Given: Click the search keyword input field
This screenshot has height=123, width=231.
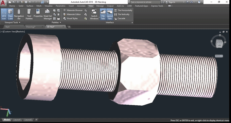Looking at the screenshot, I should click(145, 2).
